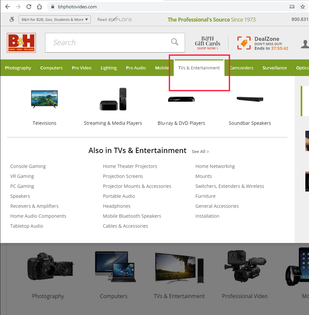
Task: Click the Apple TV streaming player image
Action: (113, 99)
